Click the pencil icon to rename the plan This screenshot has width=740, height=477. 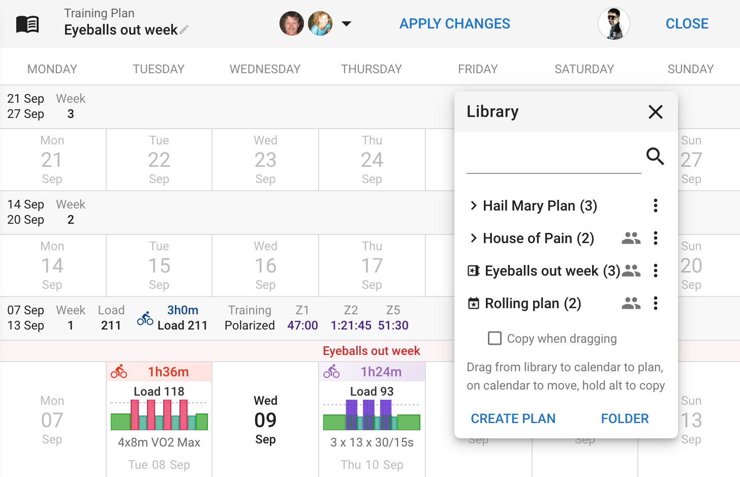click(183, 30)
